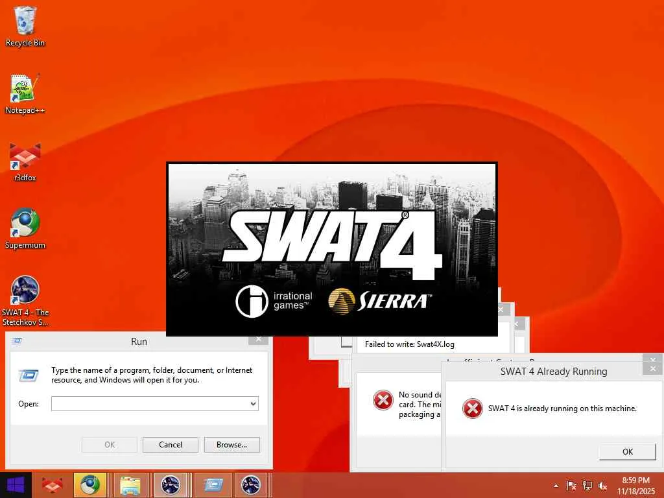Open the Windows Start button
The image size is (664, 498).
pos(16,485)
